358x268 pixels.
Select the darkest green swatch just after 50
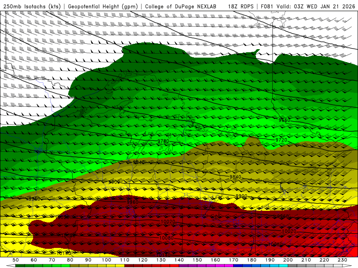click(x=20, y=266)
